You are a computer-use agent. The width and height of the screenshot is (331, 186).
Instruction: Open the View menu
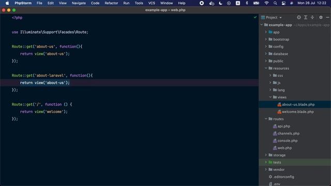click(x=63, y=3)
